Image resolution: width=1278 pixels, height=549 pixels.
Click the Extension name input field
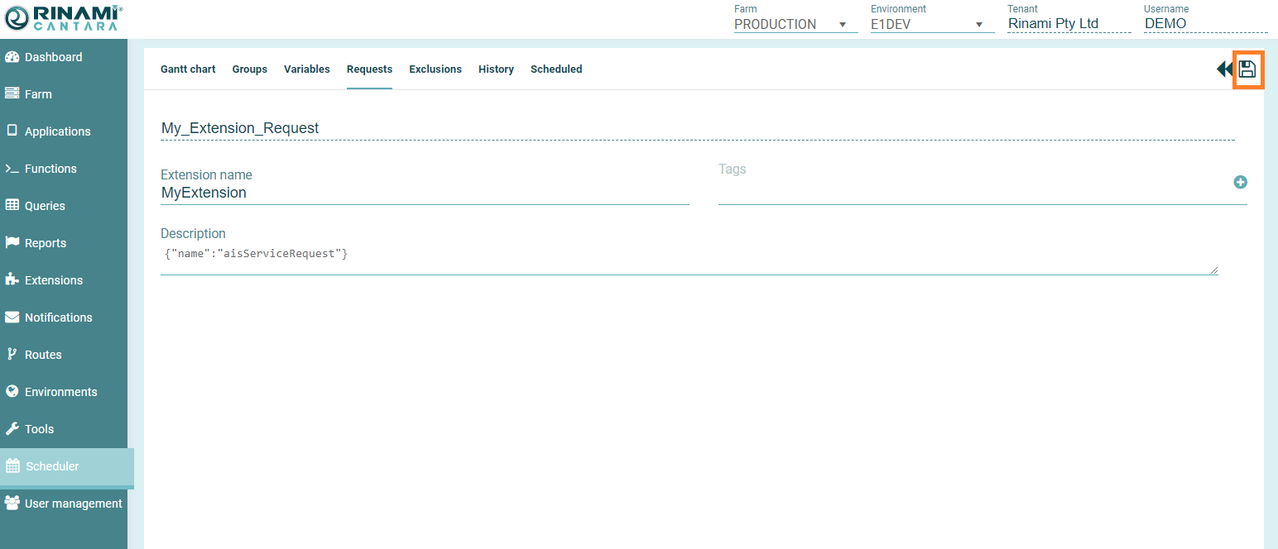(424, 193)
